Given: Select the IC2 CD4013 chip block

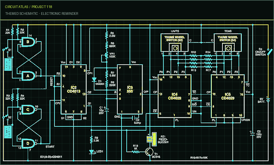Looking at the screenshot, I should click(x=73, y=89).
